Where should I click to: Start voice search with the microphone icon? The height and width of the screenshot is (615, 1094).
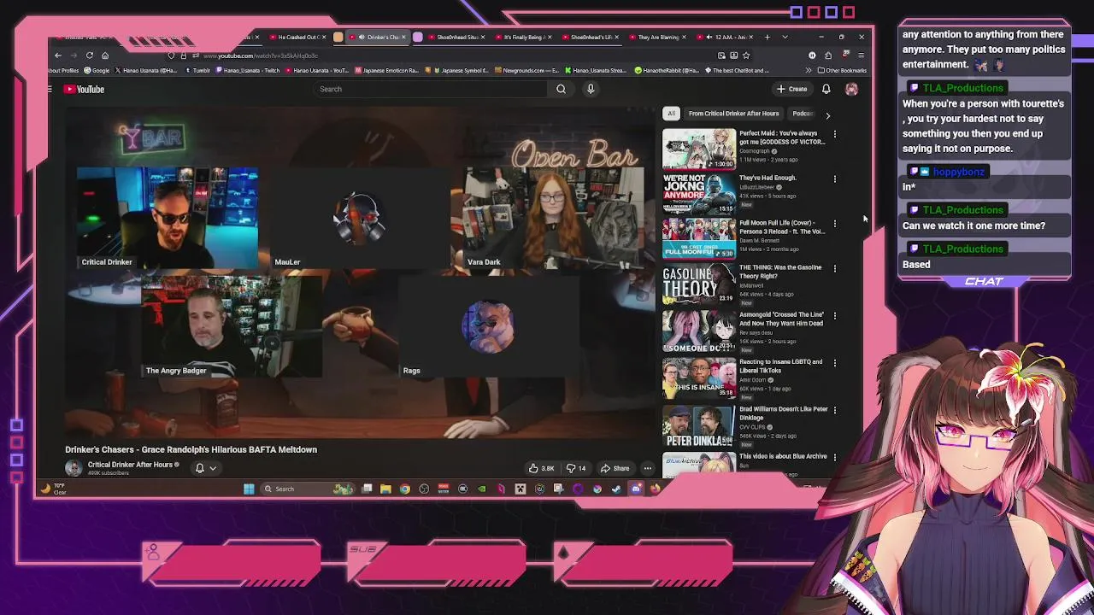pos(590,89)
